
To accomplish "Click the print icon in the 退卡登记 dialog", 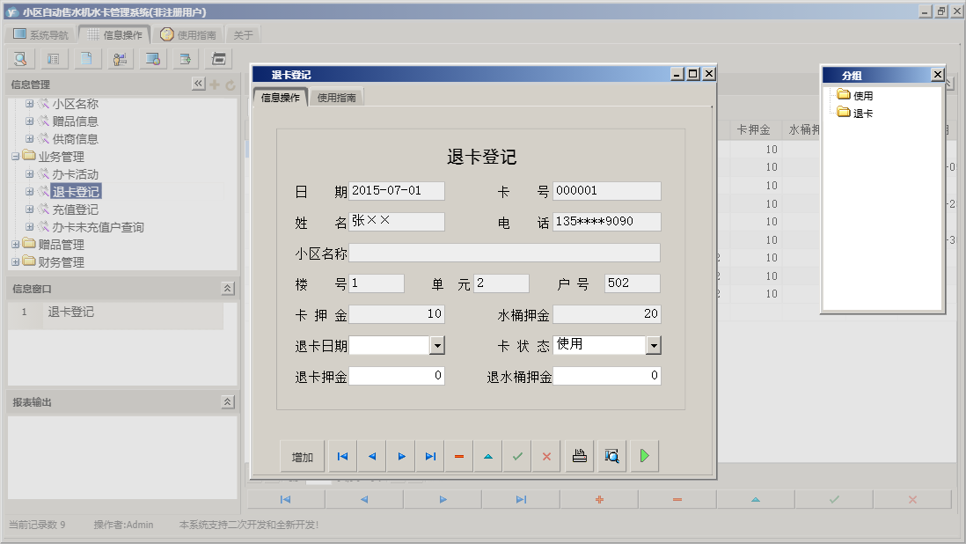I will tap(579, 455).
